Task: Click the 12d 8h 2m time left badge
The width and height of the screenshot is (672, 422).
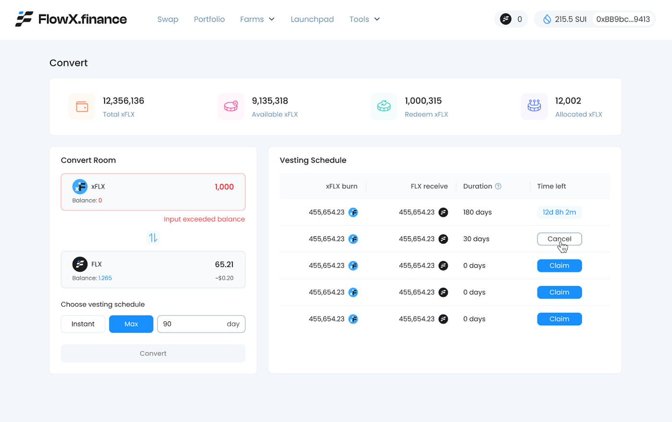Action: (x=559, y=212)
